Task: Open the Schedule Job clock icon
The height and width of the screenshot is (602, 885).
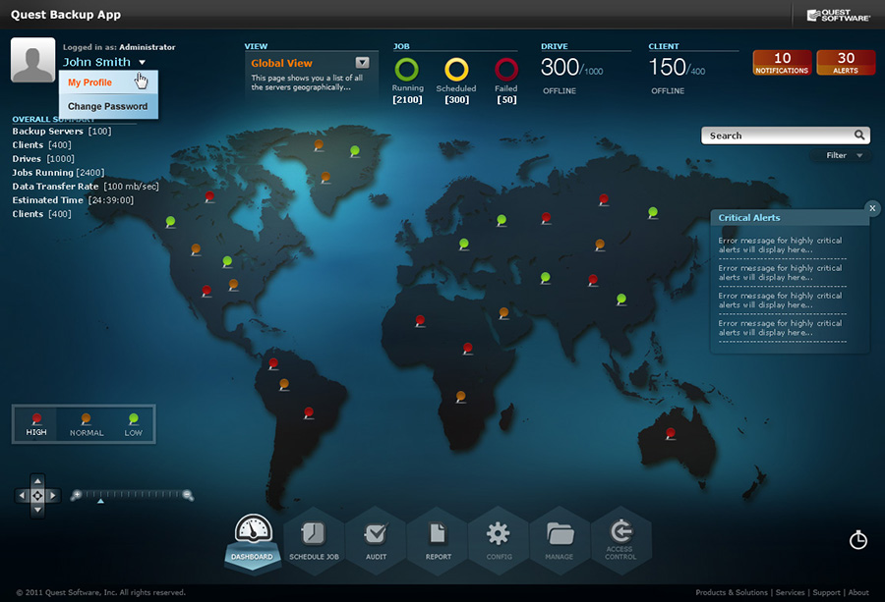Action: 314,533
